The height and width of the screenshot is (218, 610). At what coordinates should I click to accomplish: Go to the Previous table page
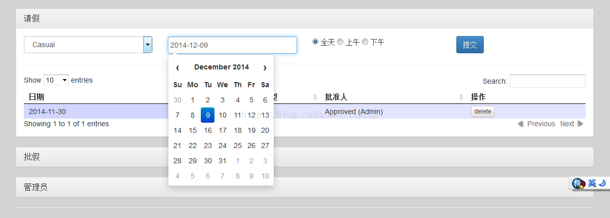click(536, 124)
